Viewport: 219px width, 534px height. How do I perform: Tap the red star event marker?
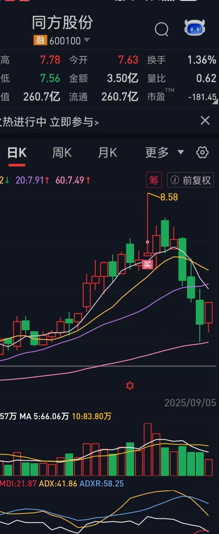click(x=130, y=386)
